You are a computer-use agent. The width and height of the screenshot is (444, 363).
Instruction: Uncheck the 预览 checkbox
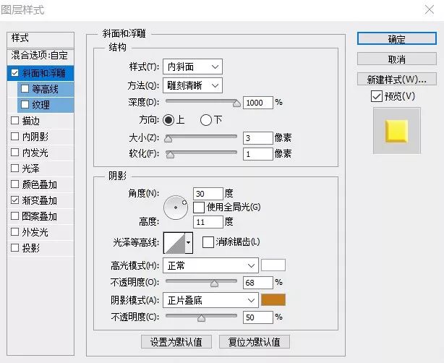[x=375, y=96]
